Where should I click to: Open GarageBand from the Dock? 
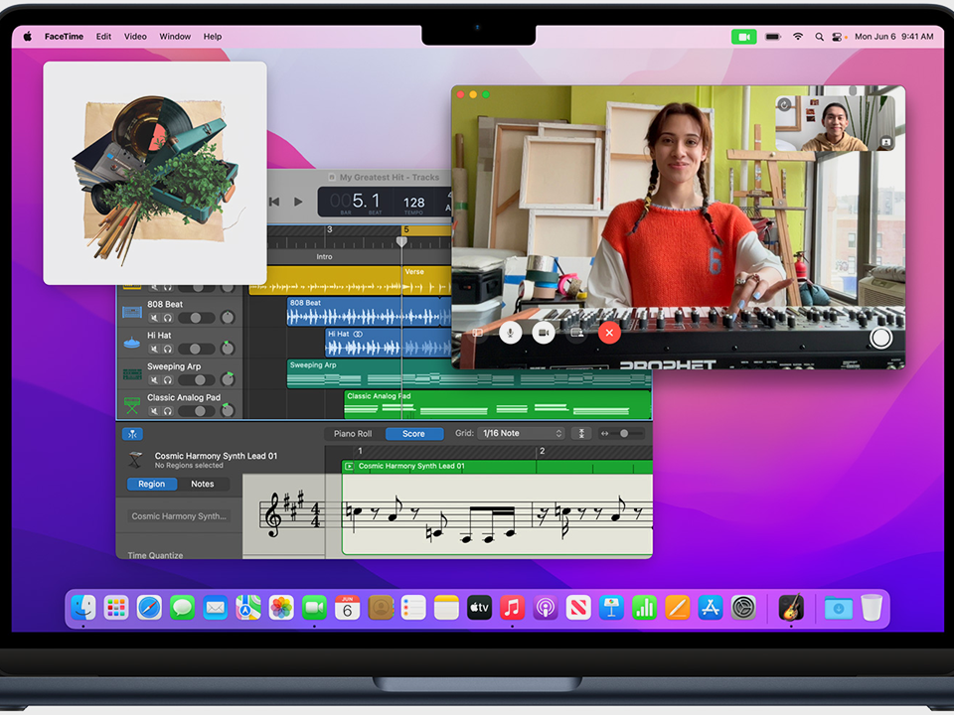click(x=791, y=608)
